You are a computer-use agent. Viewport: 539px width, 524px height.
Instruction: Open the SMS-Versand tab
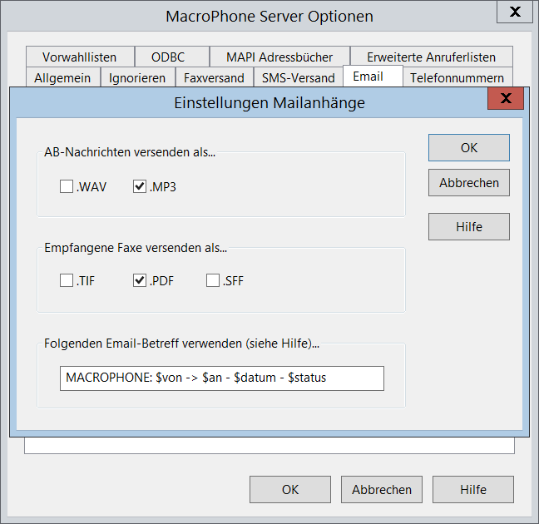click(x=298, y=77)
